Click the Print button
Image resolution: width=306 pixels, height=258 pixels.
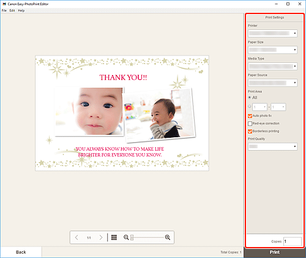[x=275, y=253]
